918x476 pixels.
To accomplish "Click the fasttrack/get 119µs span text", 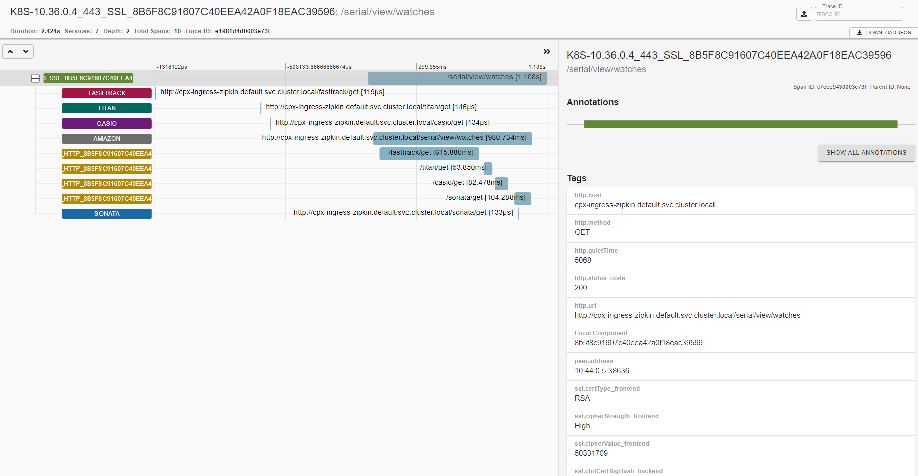I will 272,92.
